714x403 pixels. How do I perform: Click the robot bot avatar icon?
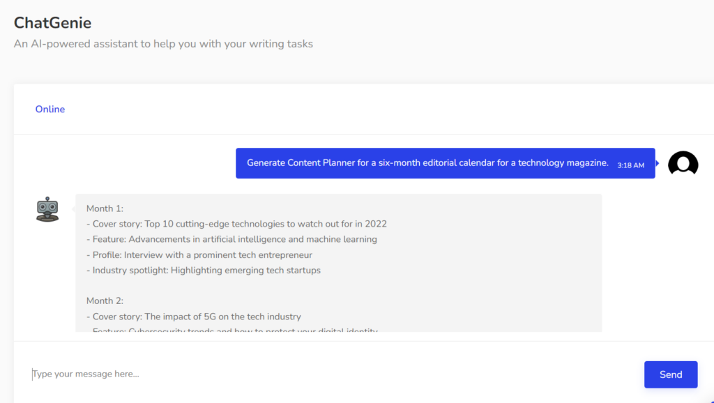tap(47, 209)
